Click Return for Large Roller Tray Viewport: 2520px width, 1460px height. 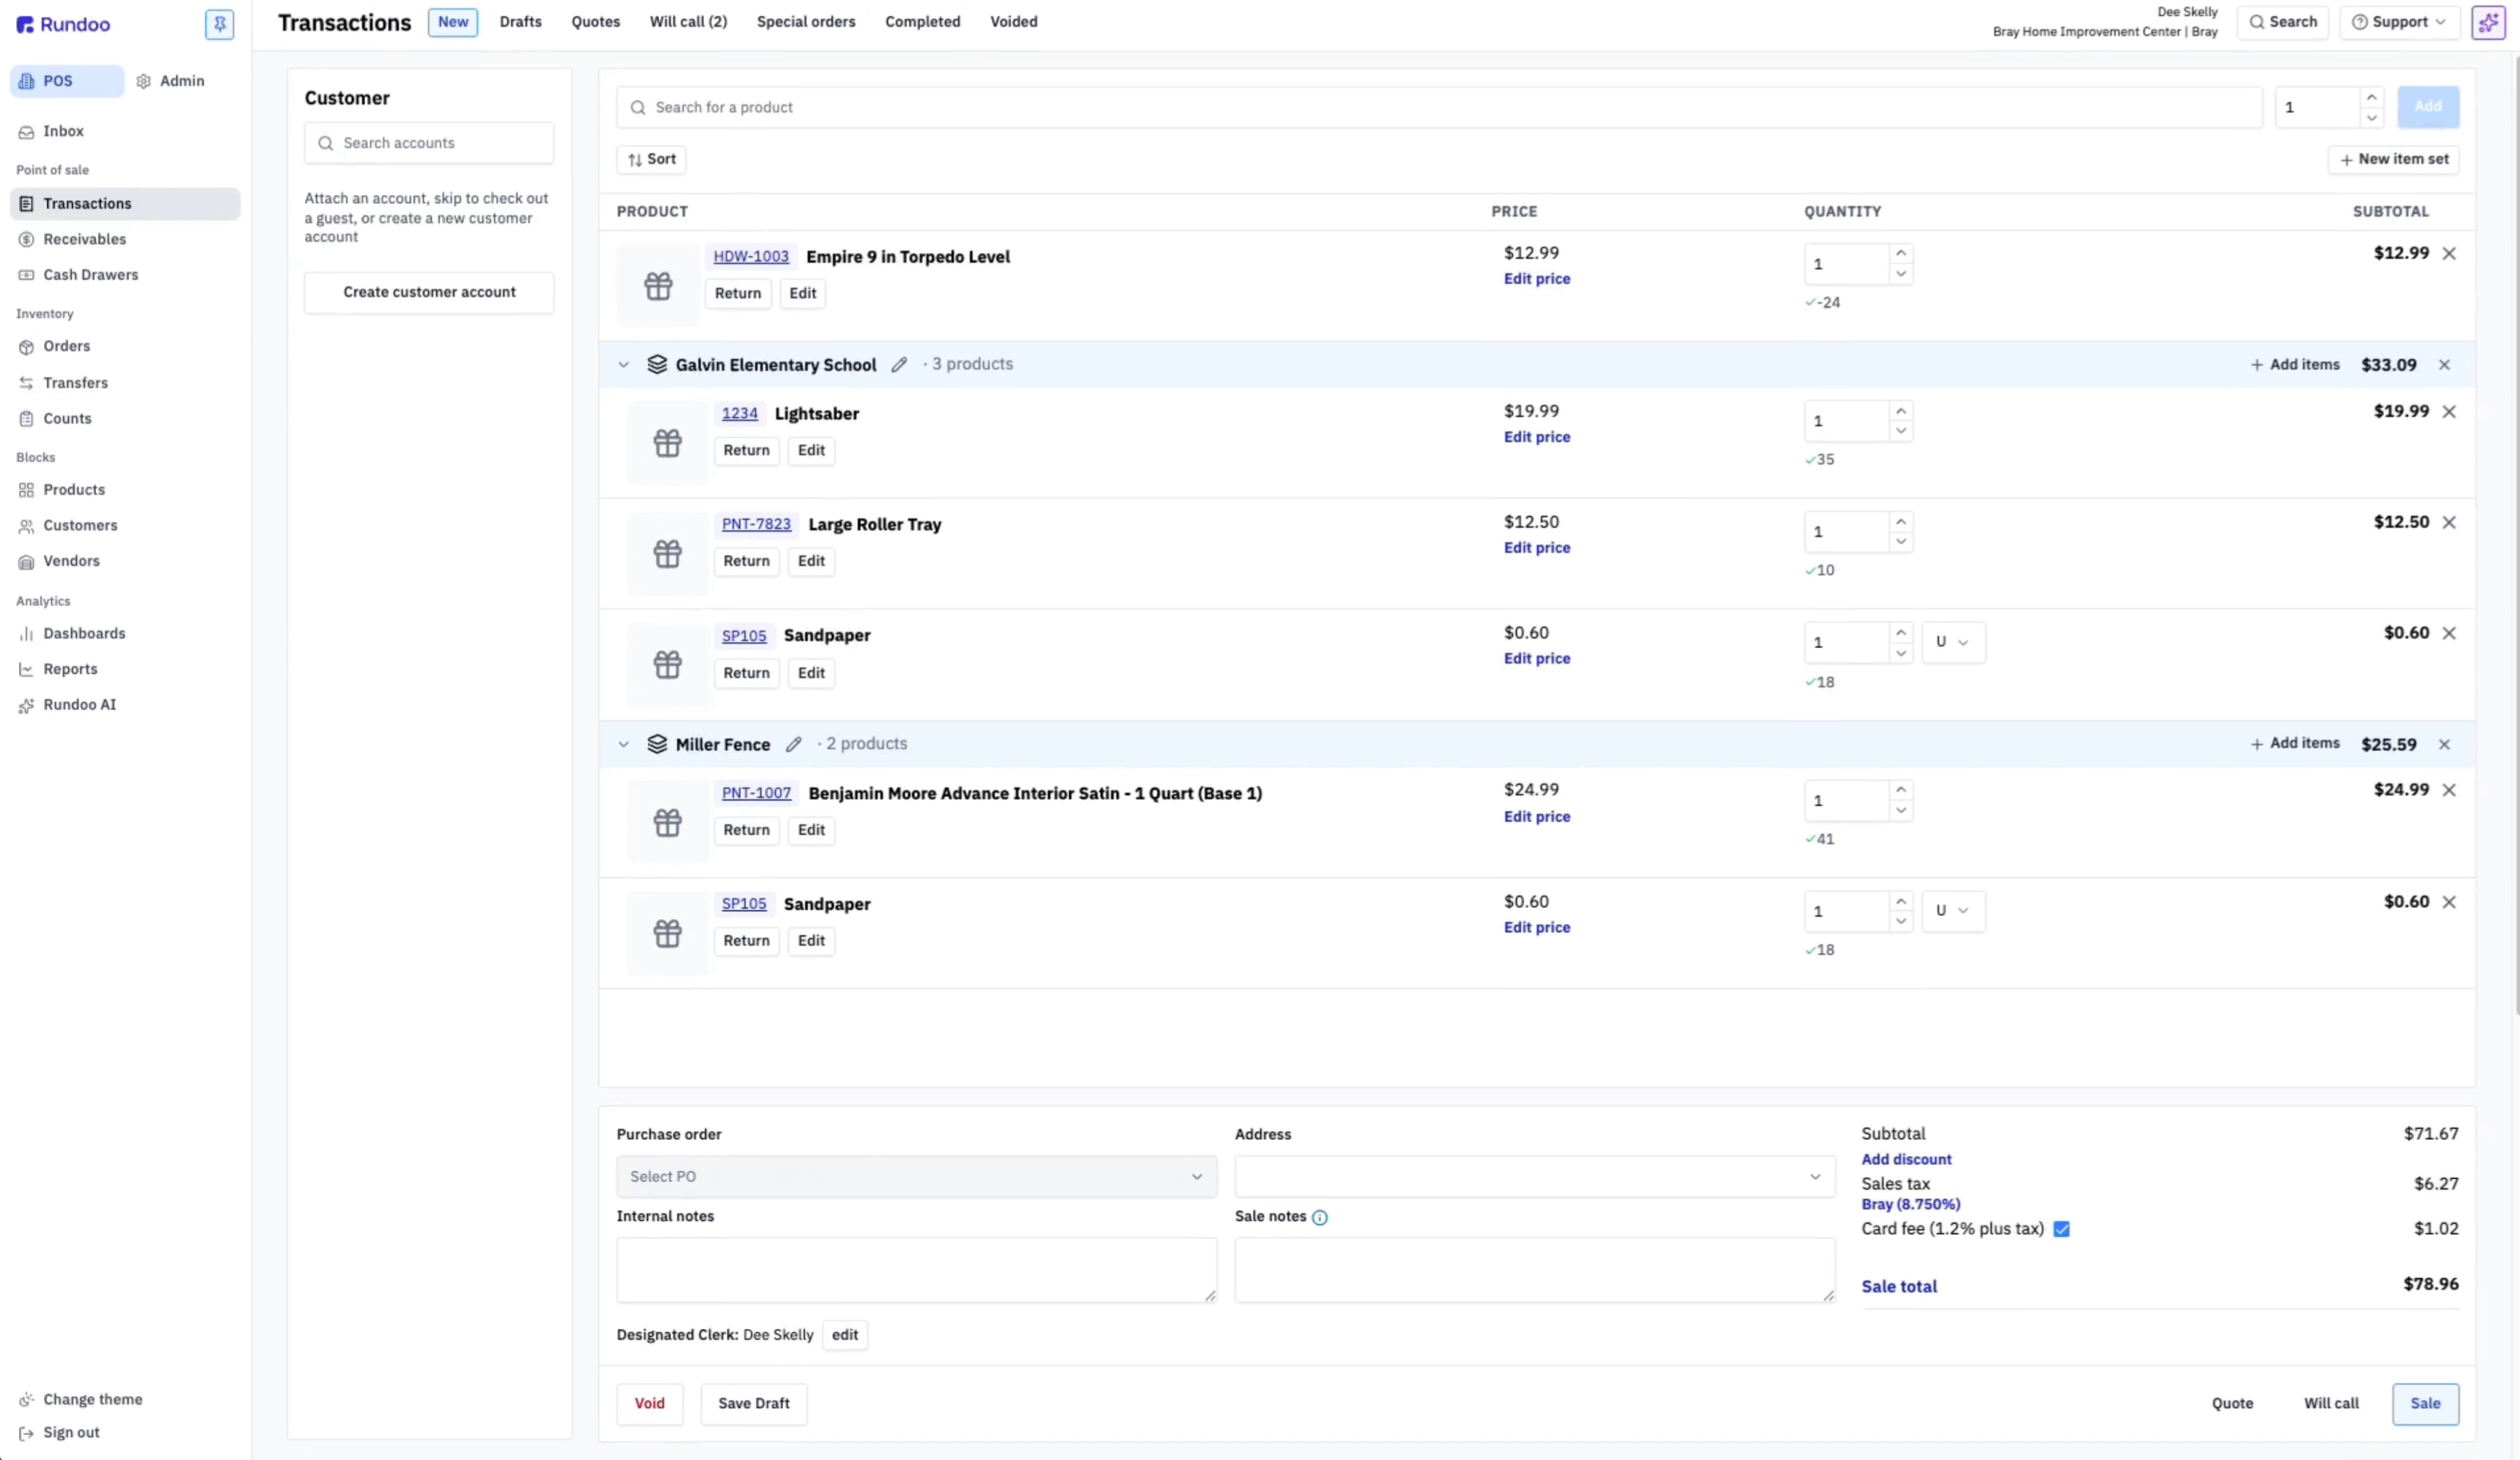click(x=746, y=562)
